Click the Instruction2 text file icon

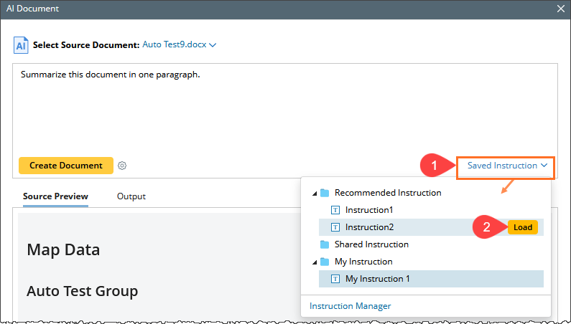(335, 227)
